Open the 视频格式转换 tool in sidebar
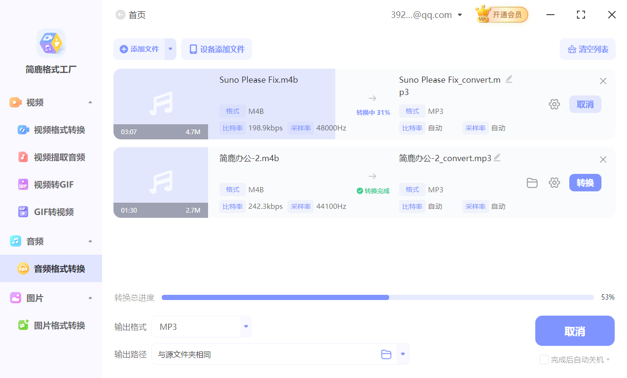 click(x=52, y=129)
